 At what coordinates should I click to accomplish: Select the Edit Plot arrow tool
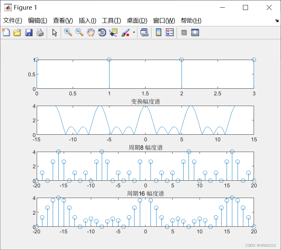click(x=54, y=33)
